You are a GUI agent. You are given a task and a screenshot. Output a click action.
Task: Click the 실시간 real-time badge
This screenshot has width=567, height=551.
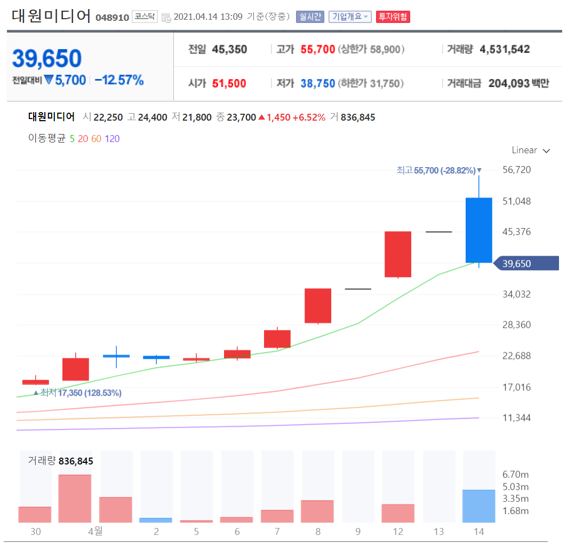pos(310,17)
